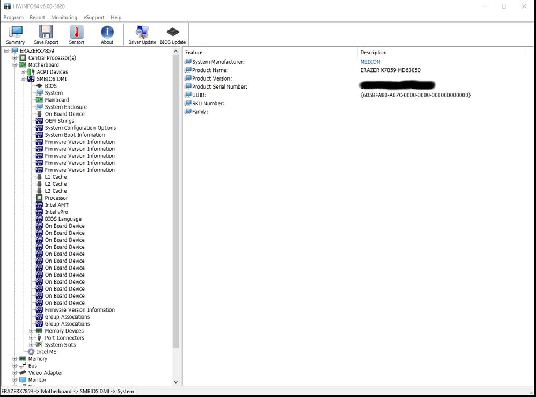Click the HWiNFO64 title bar application icon
The height and width of the screenshot is (397, 536).
pyautogui.click(x=8, y=5)
